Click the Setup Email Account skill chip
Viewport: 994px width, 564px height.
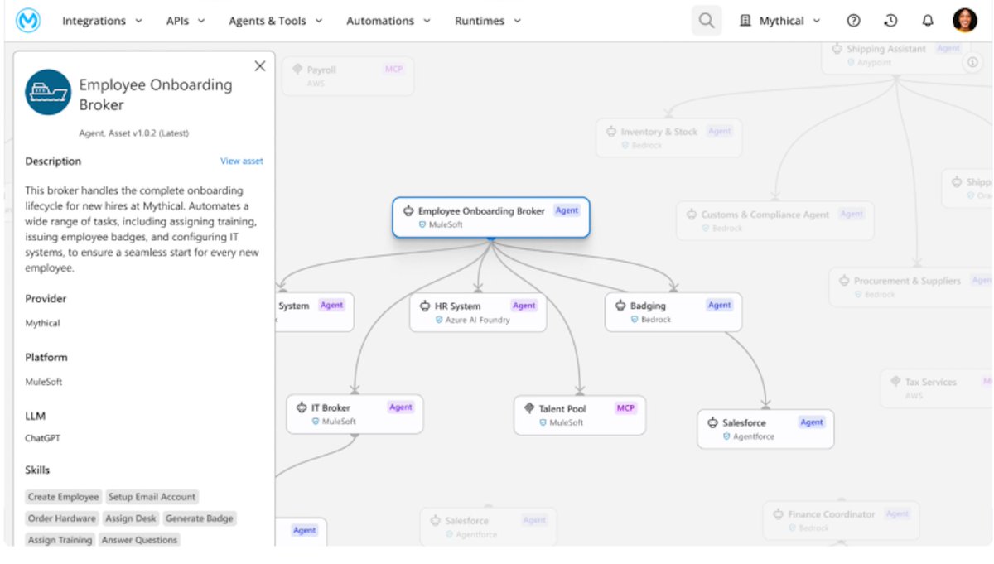click(x=152, y=497)
